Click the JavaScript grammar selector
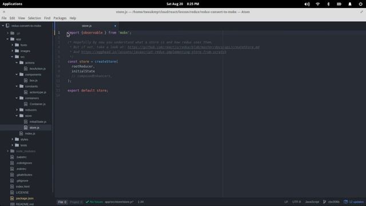 coord(312,202)
